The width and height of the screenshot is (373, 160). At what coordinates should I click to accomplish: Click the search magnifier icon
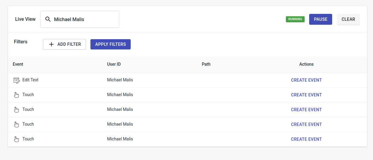point(48,19)
